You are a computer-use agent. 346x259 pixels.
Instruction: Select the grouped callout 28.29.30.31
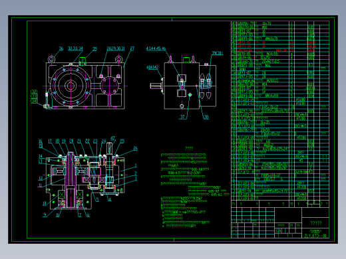pyautogui.click(x=116, y=48)
